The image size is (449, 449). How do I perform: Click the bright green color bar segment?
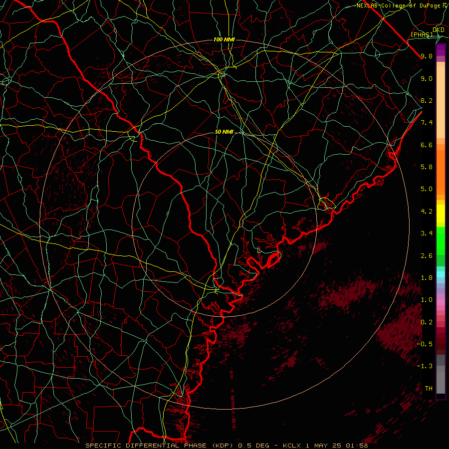tap(441, 240)
